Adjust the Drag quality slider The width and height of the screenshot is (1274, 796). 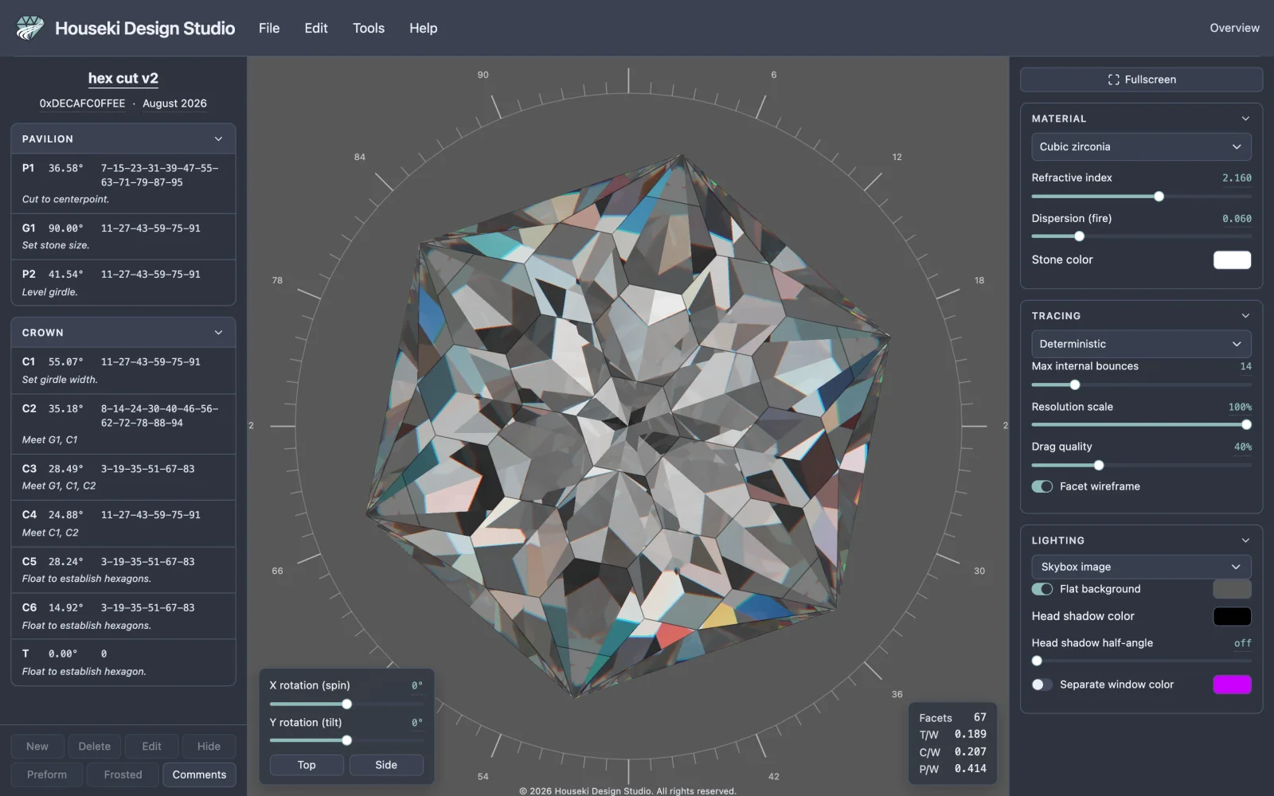(x=1141, y=466)
